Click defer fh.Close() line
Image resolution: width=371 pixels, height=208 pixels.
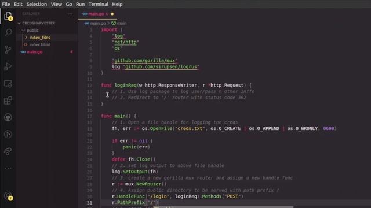pos(133,159)
